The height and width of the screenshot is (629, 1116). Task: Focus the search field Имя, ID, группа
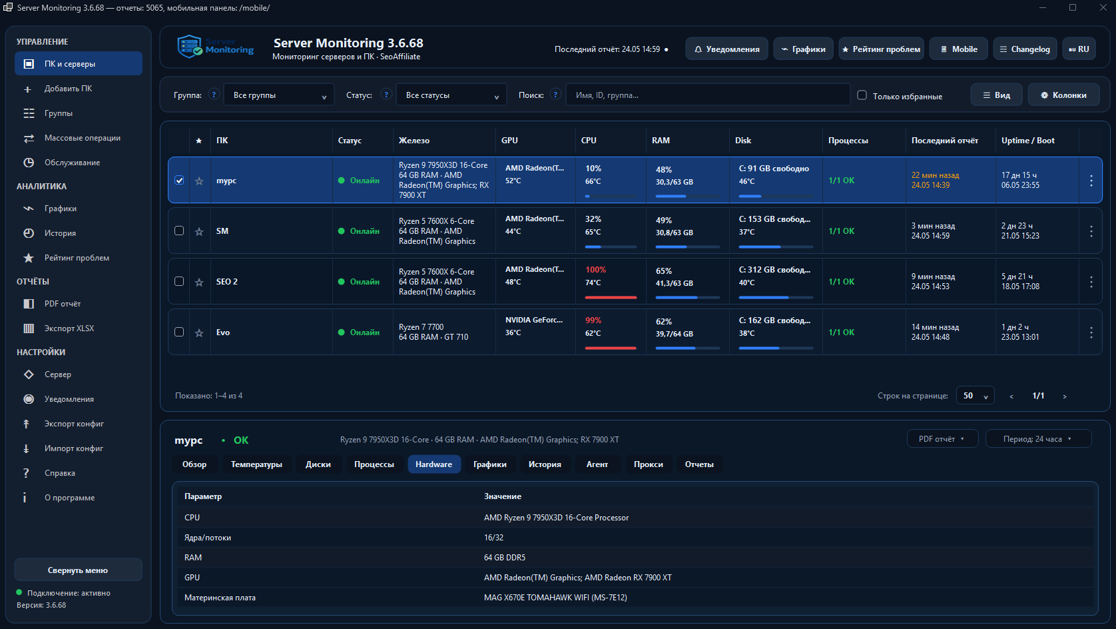[x=708, y=95]
